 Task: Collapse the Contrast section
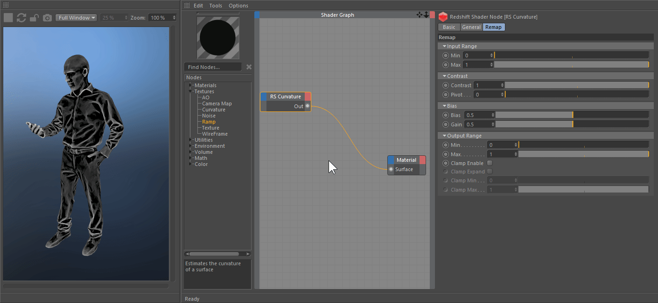click(445, 76)
